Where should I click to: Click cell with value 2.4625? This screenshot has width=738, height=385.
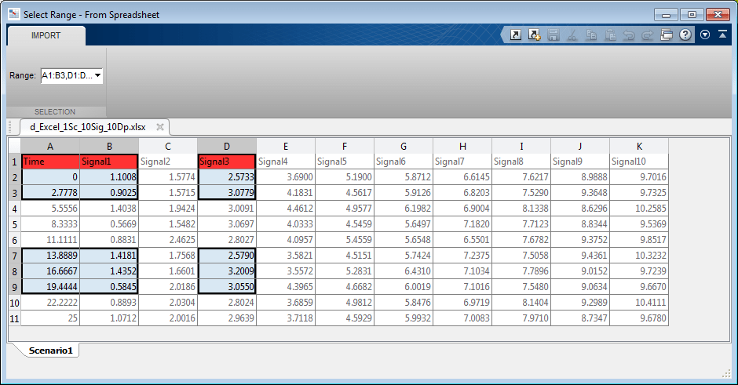(168, 240)
